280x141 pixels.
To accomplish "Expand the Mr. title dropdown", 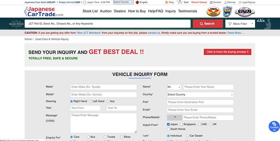I will tap(174, 87).
